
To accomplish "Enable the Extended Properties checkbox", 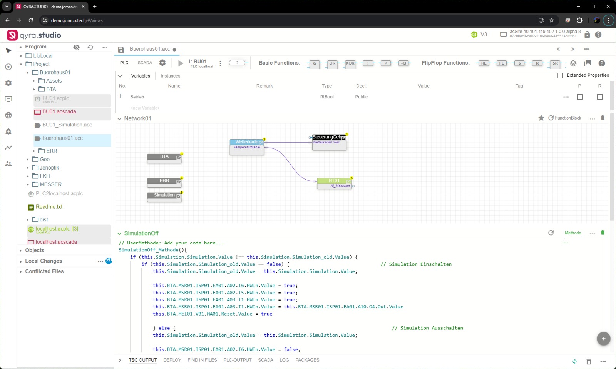I will [x=560, y=75].
